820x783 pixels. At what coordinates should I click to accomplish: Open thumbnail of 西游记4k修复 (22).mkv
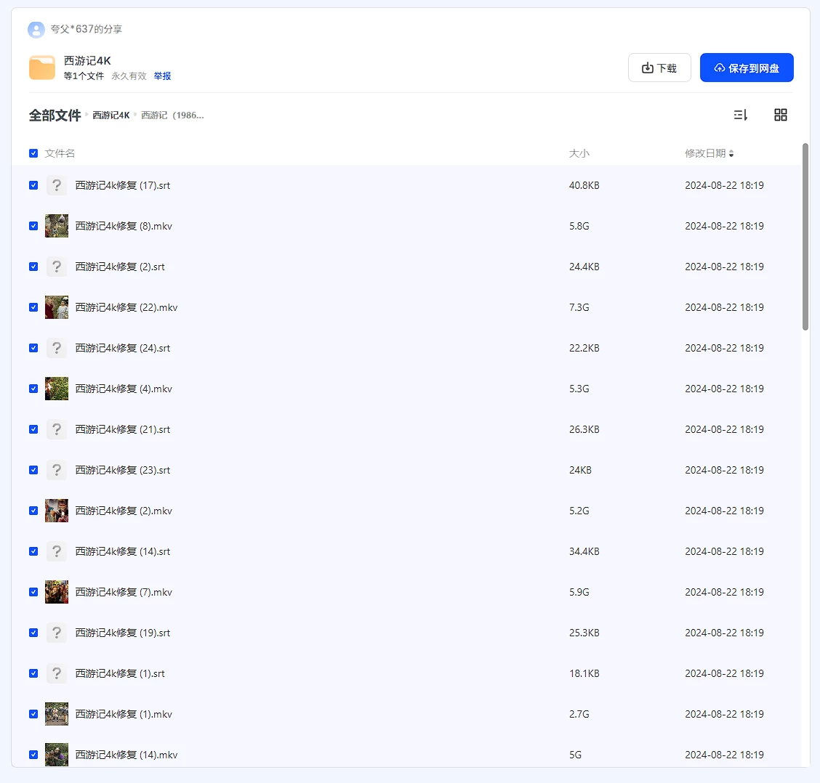click(57, 307)
